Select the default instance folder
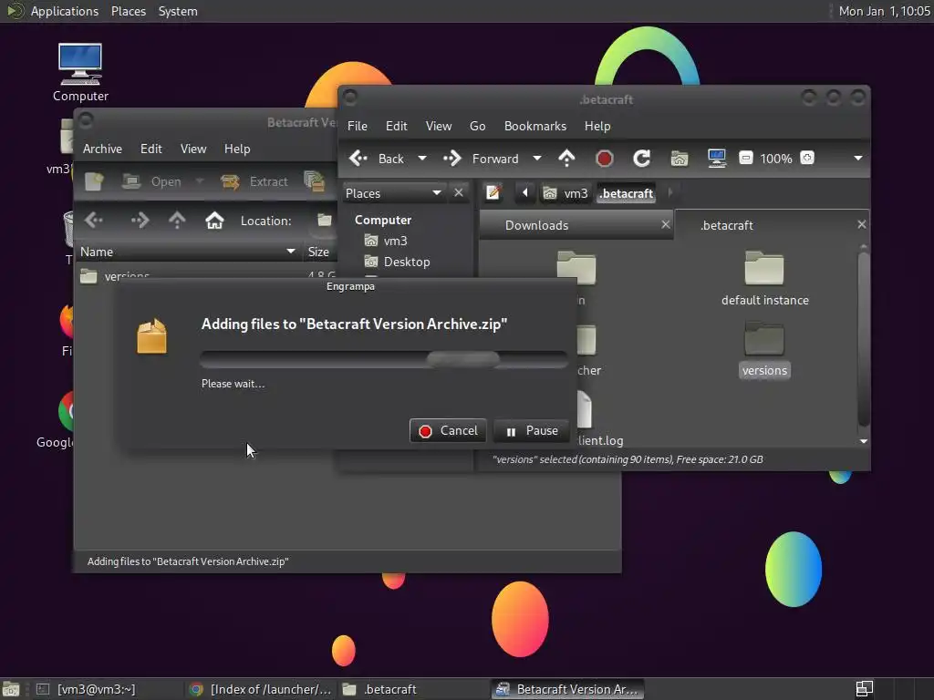Screen dimensions: 934x700 pos(765,278)
